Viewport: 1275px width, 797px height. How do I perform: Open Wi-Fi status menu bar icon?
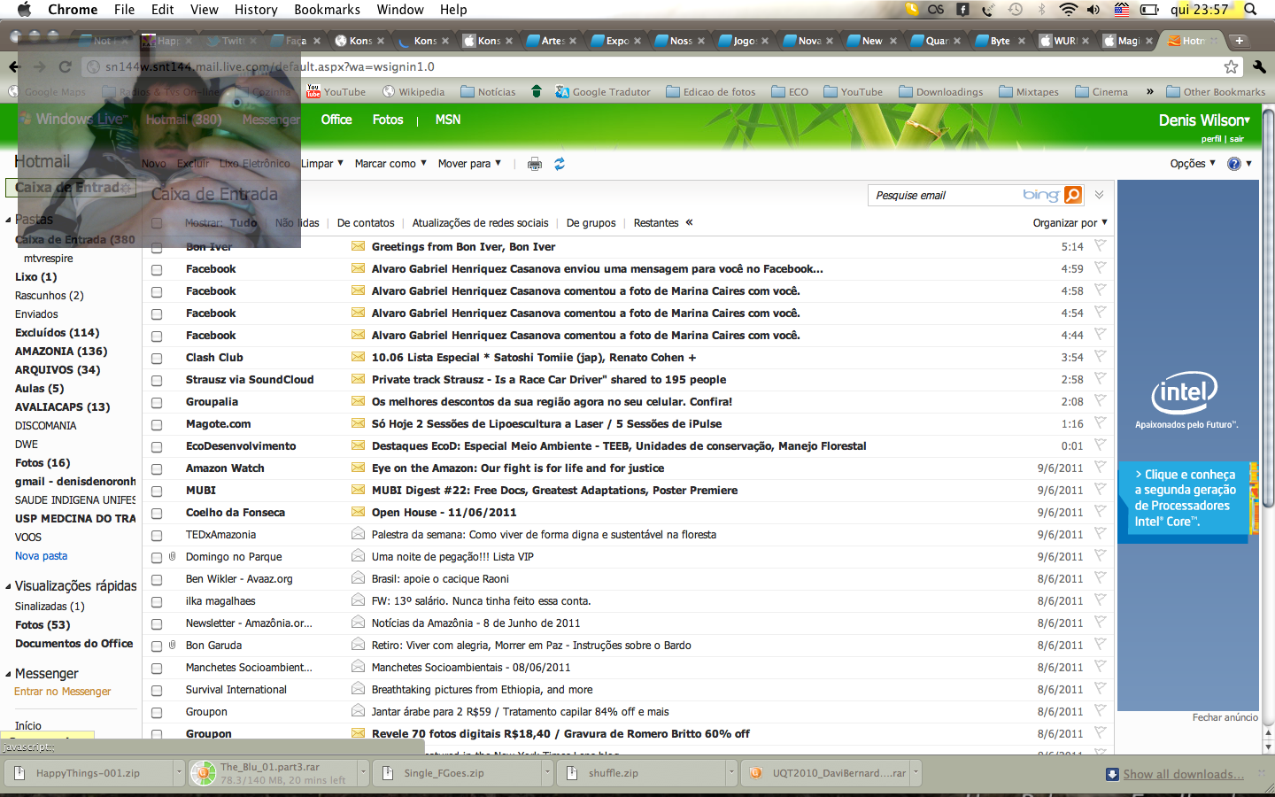(1068, 10)
